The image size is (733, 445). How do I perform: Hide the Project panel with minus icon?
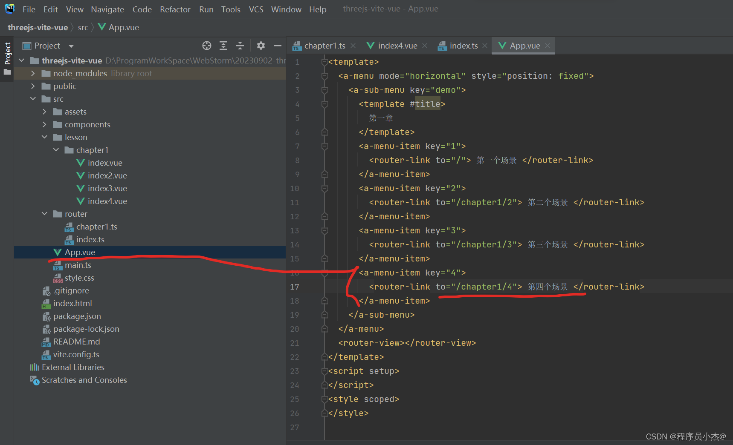pos(278,46)
